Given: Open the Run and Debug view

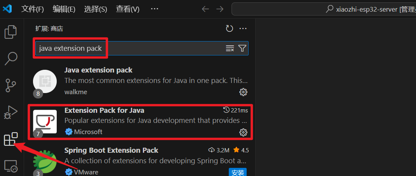Looking at the screenshot, I should [x=11, y=112].
